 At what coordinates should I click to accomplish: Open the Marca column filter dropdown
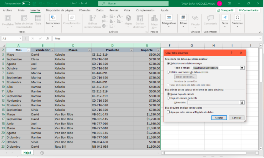(x=90, y=50)
